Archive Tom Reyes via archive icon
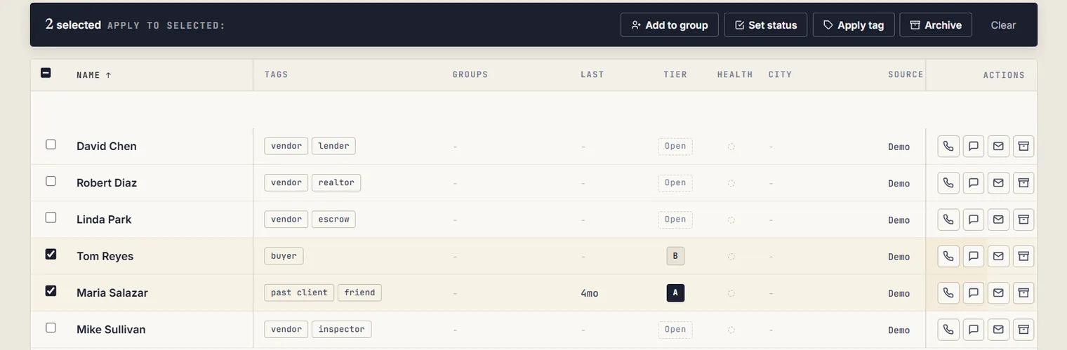 (1023, 256)
